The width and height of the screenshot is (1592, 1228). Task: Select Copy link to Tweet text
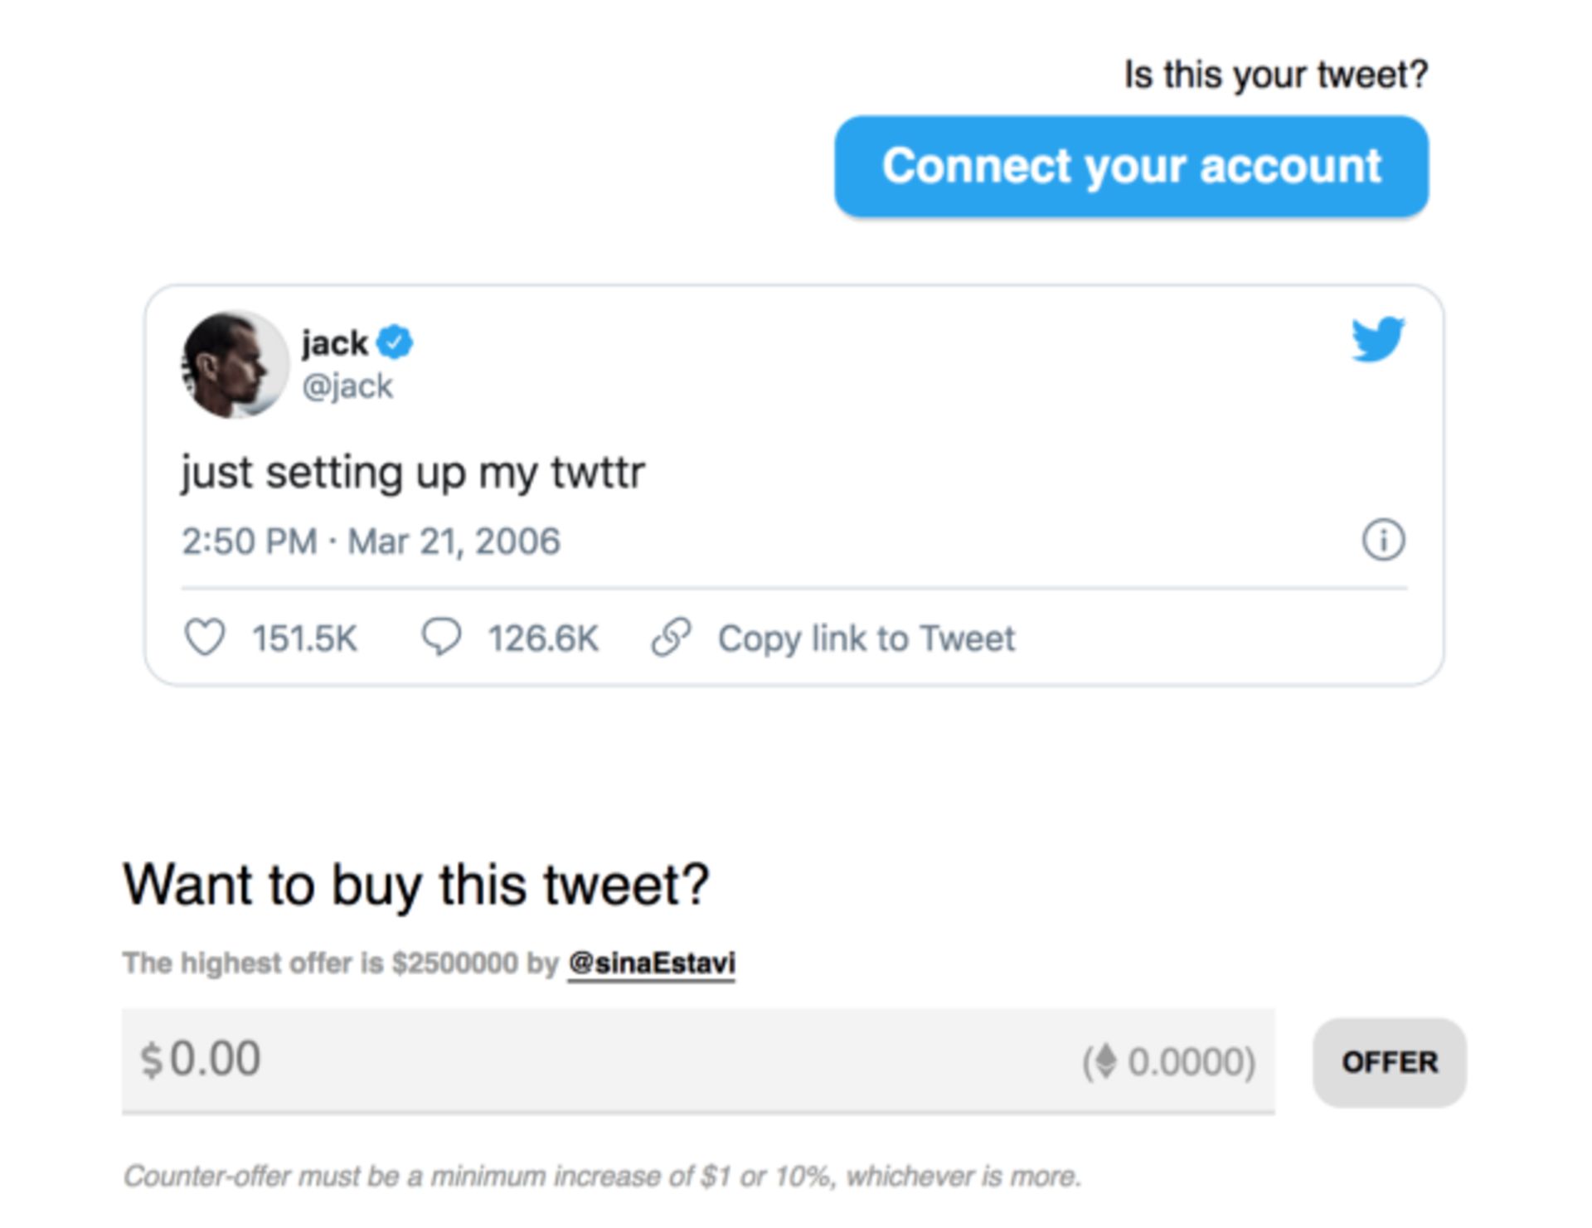(866, 638)
